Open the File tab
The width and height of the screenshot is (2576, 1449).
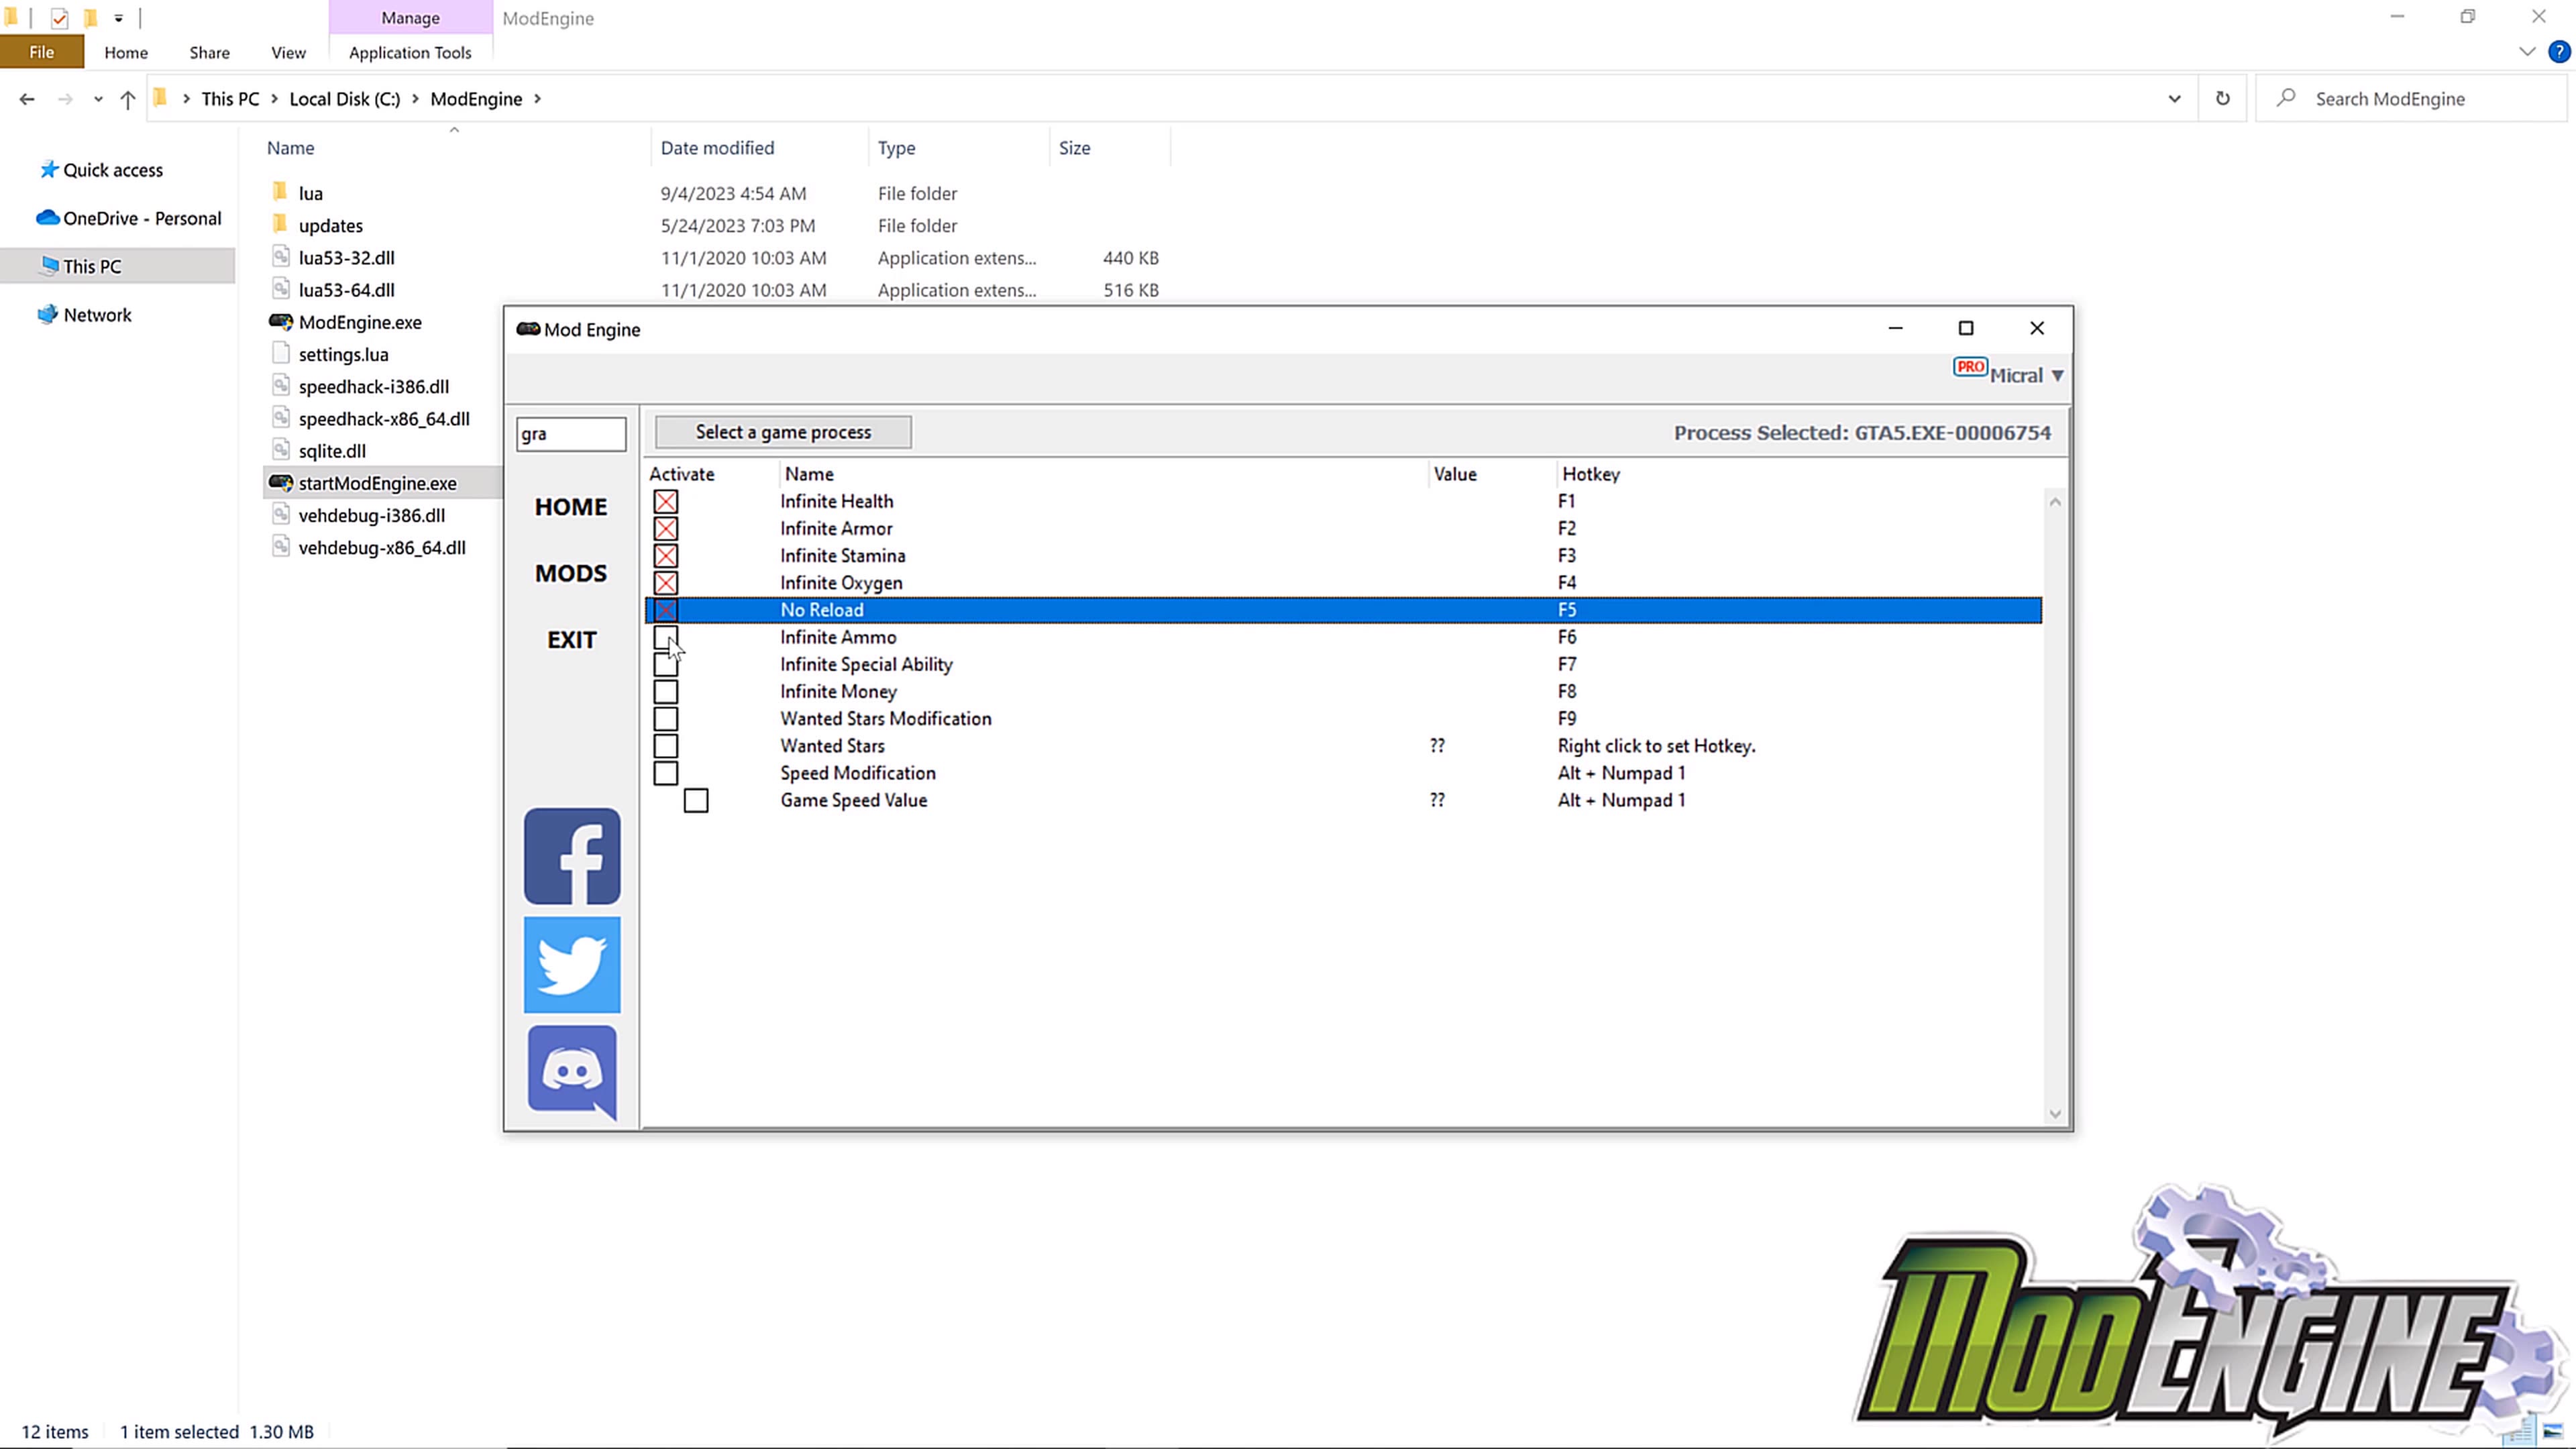42,52
